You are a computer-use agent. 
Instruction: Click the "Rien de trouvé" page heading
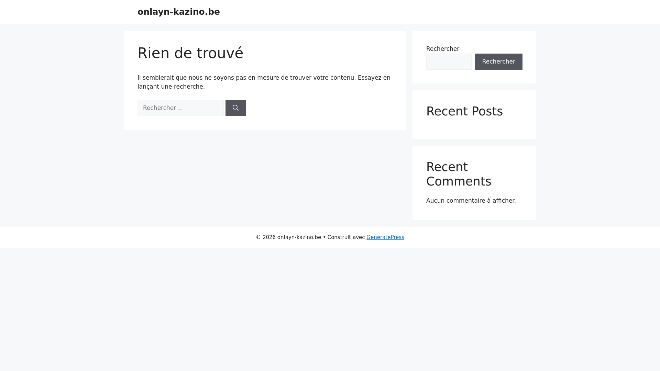coord(190,53)
